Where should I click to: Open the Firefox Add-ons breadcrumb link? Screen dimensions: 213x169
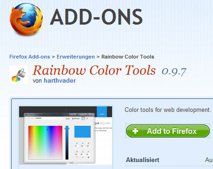coord(30,57)
